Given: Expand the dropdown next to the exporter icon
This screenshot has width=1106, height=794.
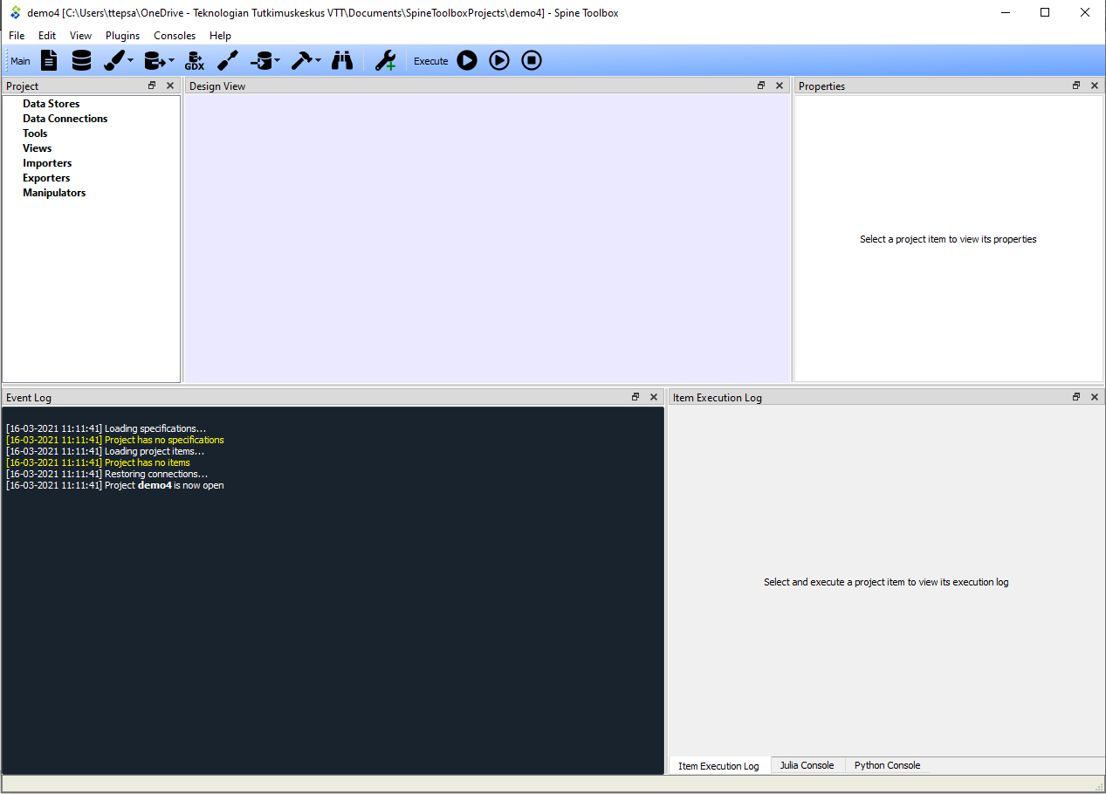Looking at the screenshot, I should 170,60.
